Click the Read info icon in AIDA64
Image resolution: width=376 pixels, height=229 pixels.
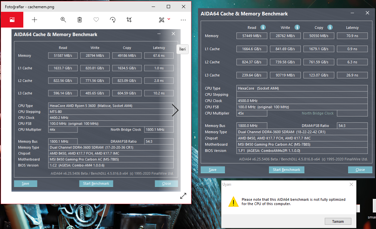263,27
